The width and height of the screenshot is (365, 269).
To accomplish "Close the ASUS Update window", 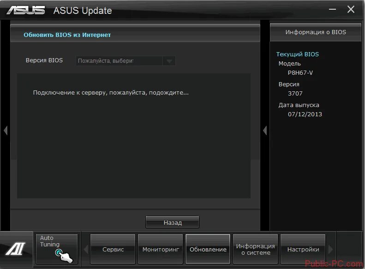I will coord(351,10).
